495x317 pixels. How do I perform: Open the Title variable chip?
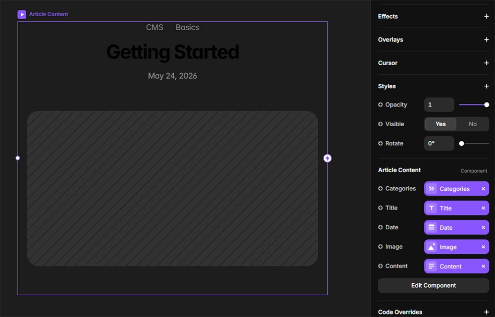[457, 208]
